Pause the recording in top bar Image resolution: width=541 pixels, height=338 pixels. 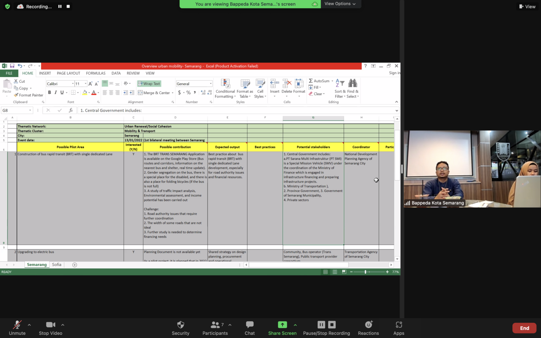click(60, 7)
